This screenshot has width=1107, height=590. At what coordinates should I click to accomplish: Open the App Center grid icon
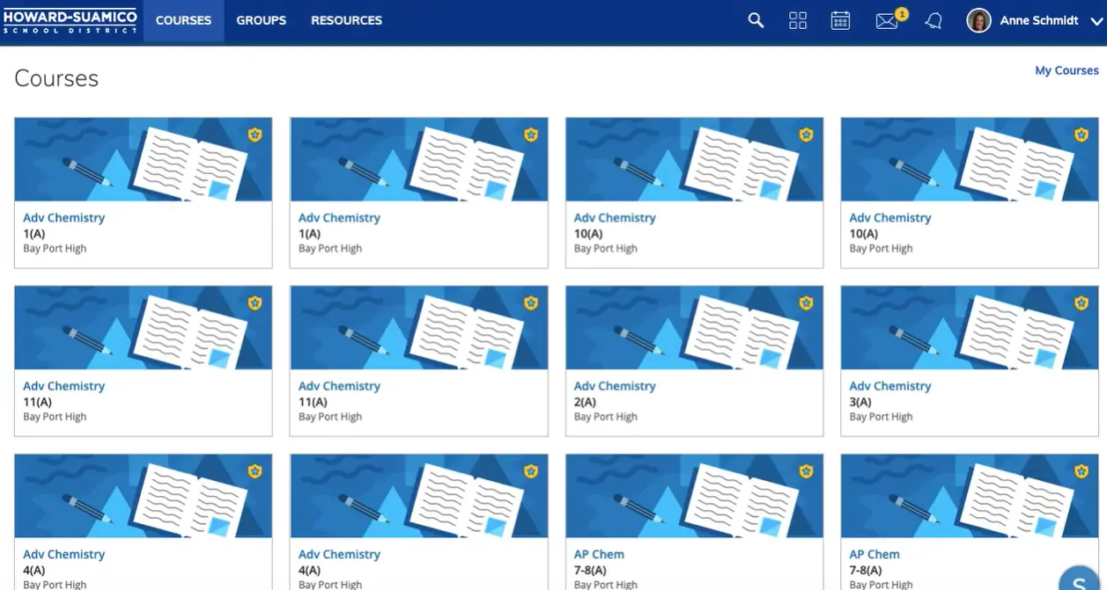[x=798, y=20]
